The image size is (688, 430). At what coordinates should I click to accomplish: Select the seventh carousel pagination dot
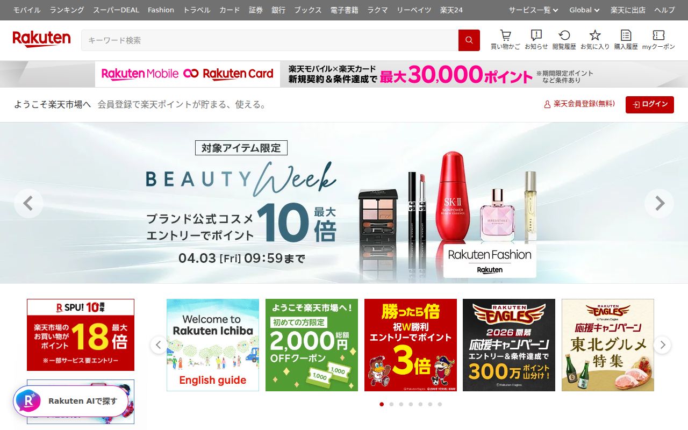pyautogui.click(x=440, y=404)
